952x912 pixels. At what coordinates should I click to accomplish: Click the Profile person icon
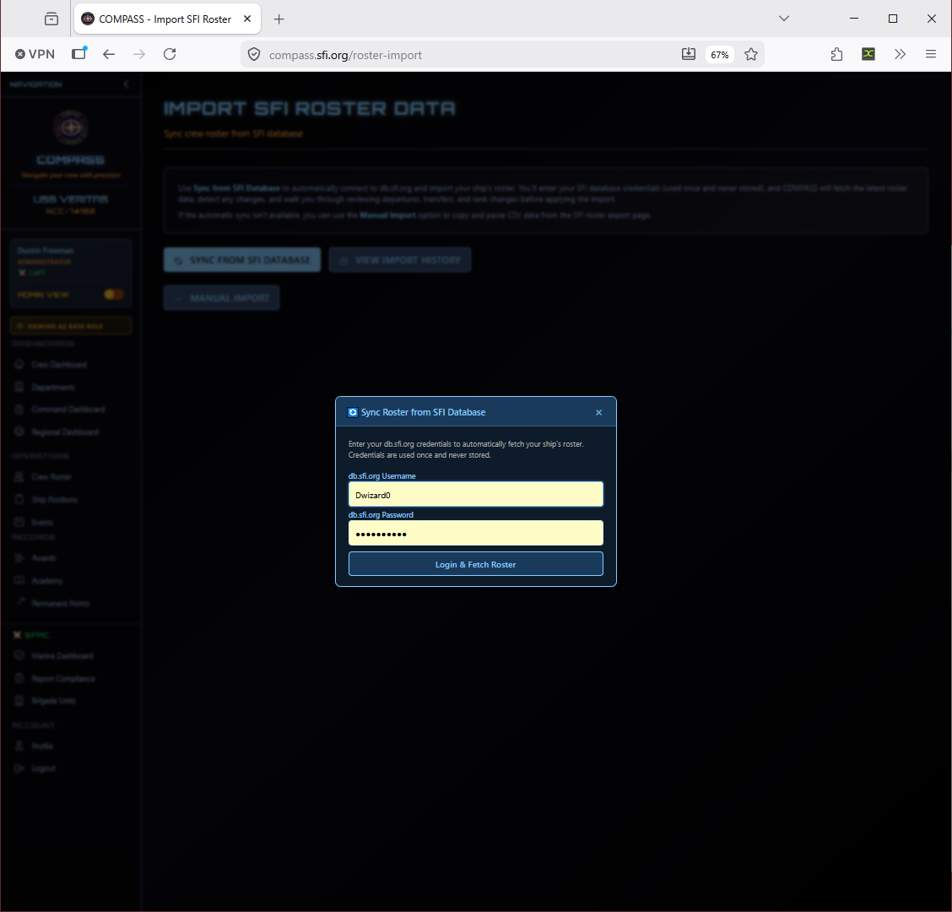[19, 746]
